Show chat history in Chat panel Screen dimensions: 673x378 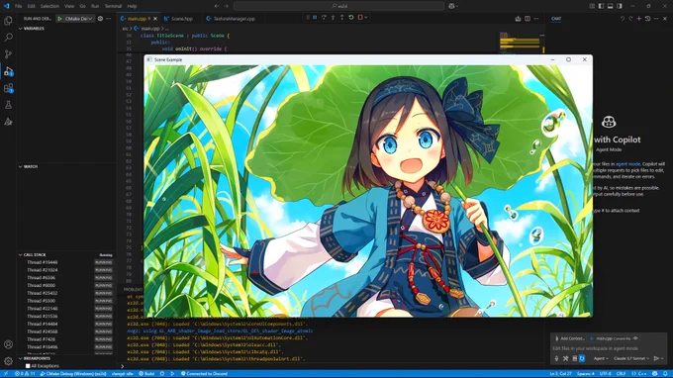(x=647, y=19)
